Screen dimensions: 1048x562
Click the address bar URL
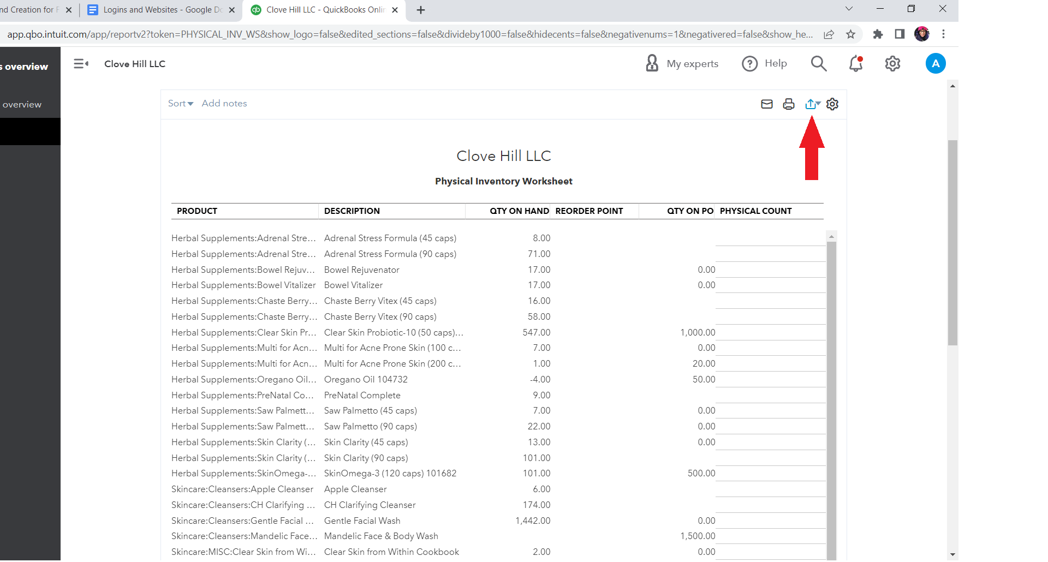pos(409,34)
